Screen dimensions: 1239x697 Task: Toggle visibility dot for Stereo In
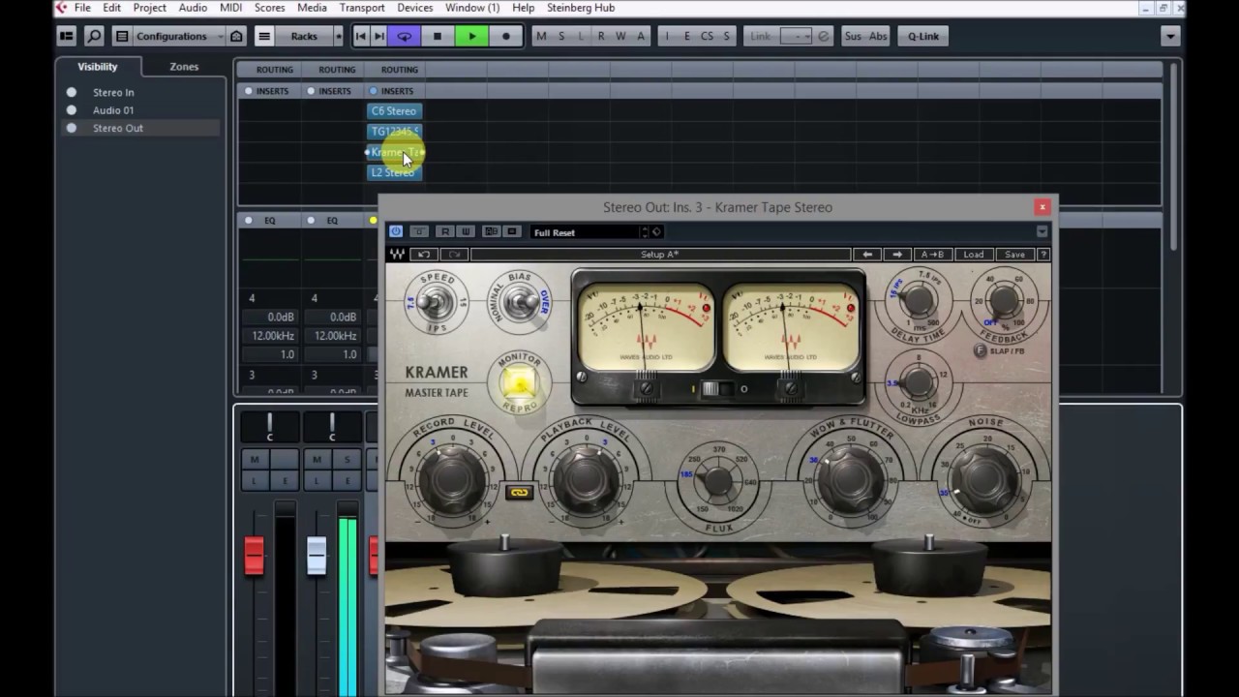(x=72, y=93)
